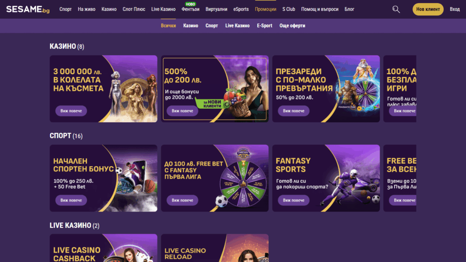466x262 pixels.
Task: Click Виж повече on Free Bet Fantasy card
Action: pyautogui.click(x=182, y=200)
